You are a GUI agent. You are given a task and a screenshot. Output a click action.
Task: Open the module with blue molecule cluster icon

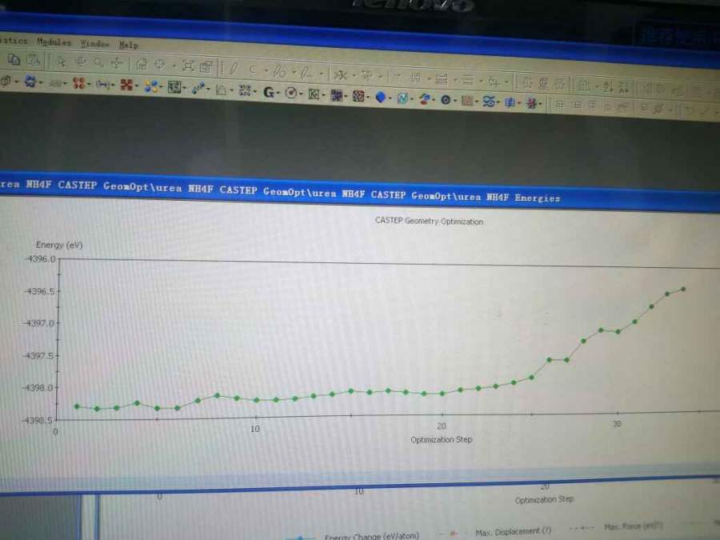tap(30, 82)
